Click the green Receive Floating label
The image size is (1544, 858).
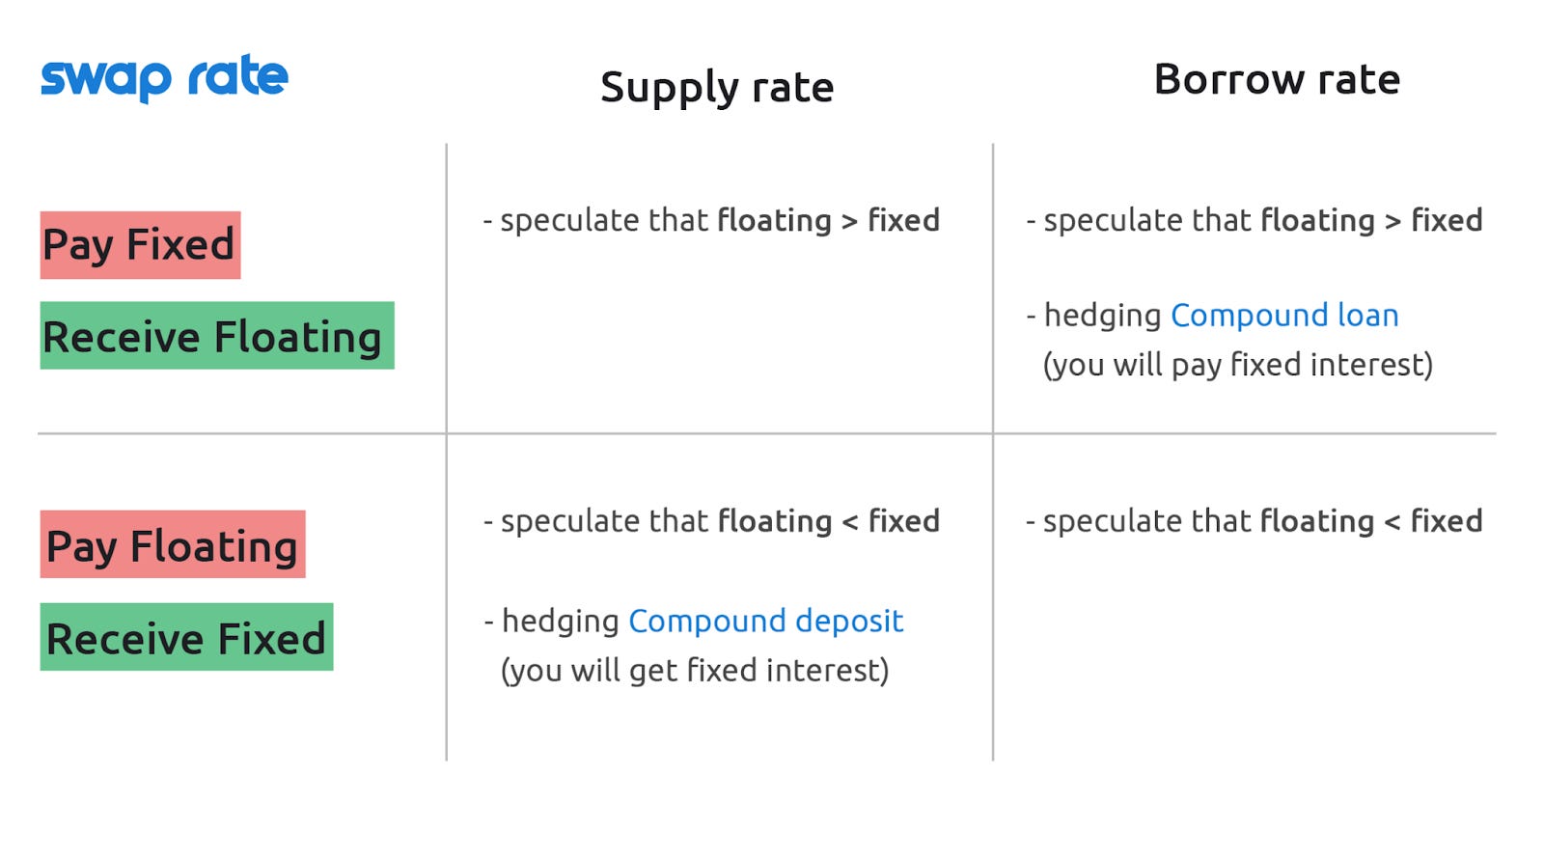point(217,336)
